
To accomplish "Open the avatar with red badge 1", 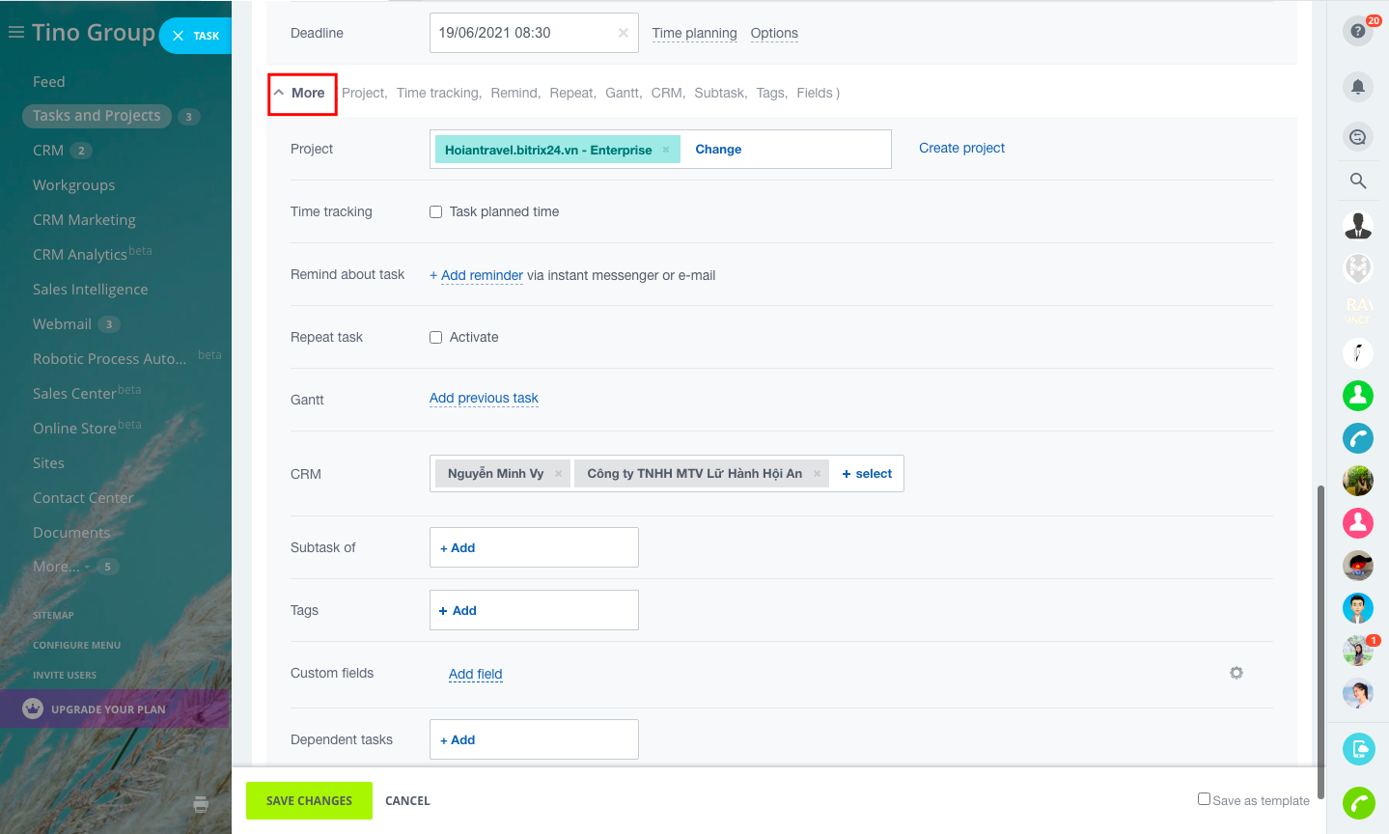I will (1358, 650).
